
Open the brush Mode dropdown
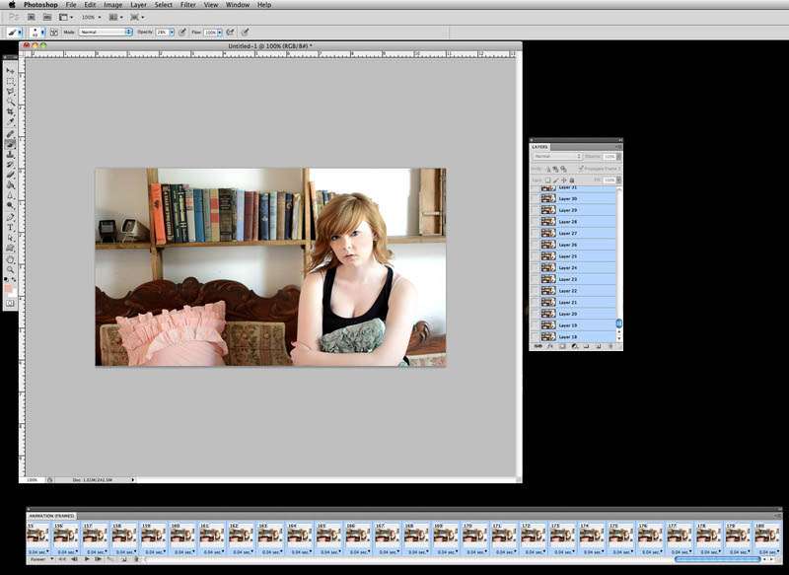(x=106, y=33)
